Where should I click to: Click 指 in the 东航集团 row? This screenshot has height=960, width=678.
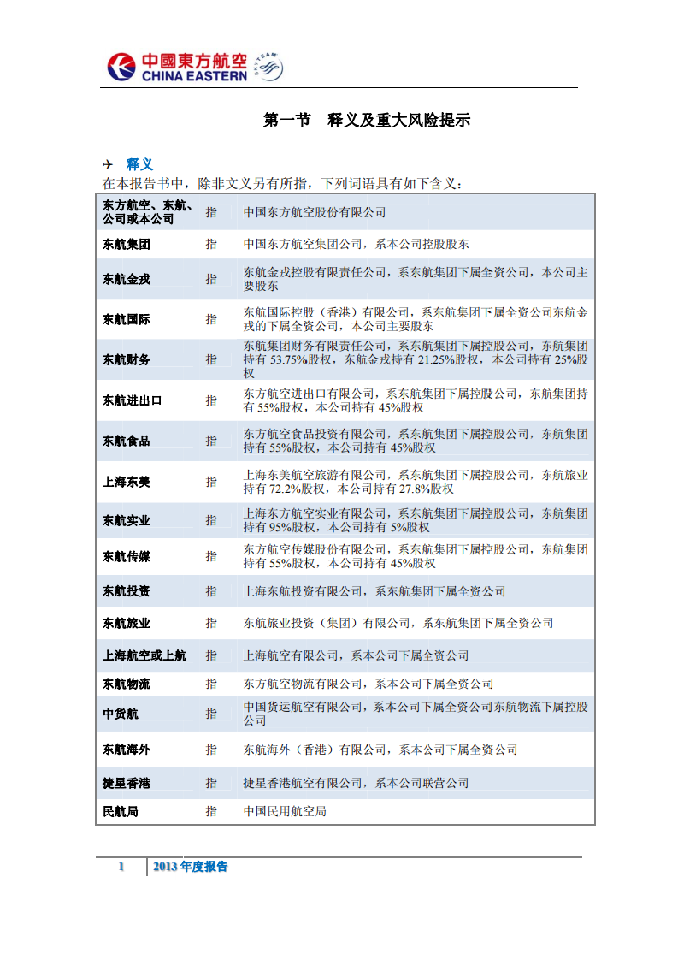tap(211, 245)
